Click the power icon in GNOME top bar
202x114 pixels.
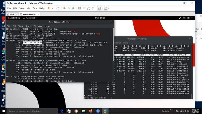tap(188, 18)
